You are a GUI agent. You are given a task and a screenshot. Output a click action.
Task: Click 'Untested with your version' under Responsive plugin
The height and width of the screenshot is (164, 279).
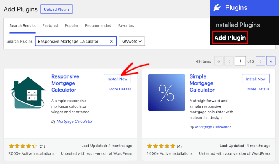point(96,153)
